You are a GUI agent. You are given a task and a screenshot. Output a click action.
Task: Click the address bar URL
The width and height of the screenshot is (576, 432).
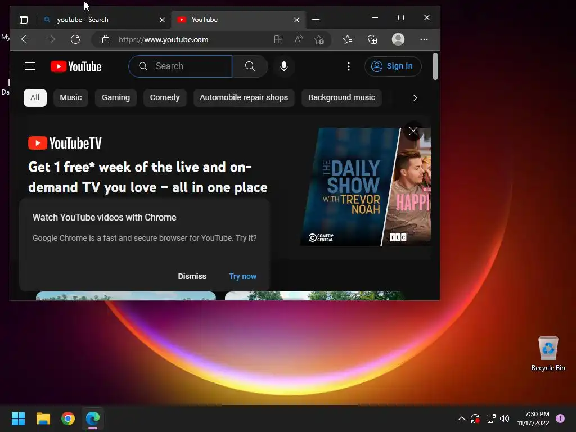coord(164,40)
